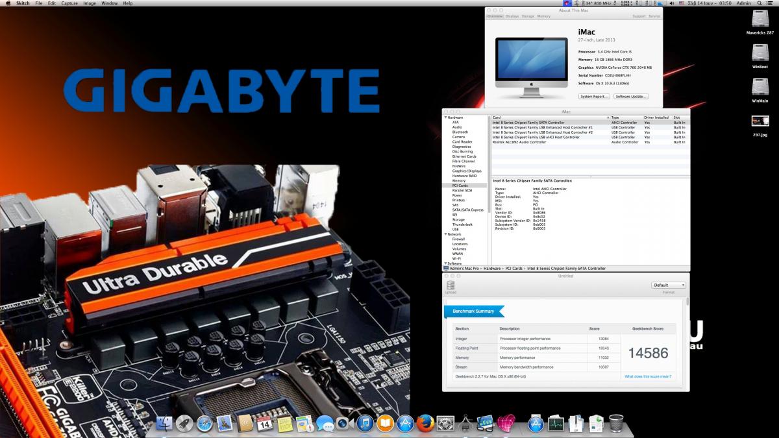Open the Capture menu
The image size is (779, 438).
click(69, 3)
